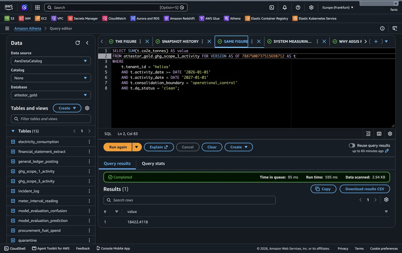Open the region selector Europe (Frankfurt)
Screen dimensions: 402x253
(x=338, y=7)
